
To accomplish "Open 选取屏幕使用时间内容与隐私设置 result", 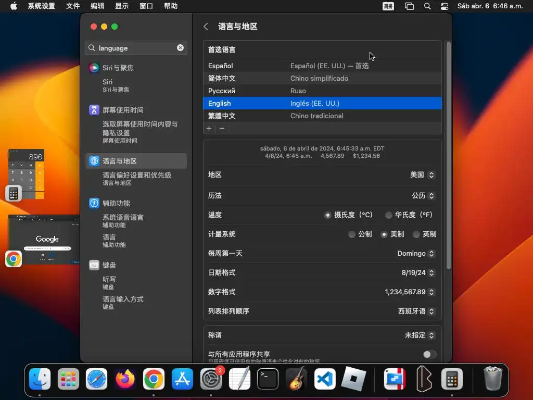I will click(x=140, y=132).
